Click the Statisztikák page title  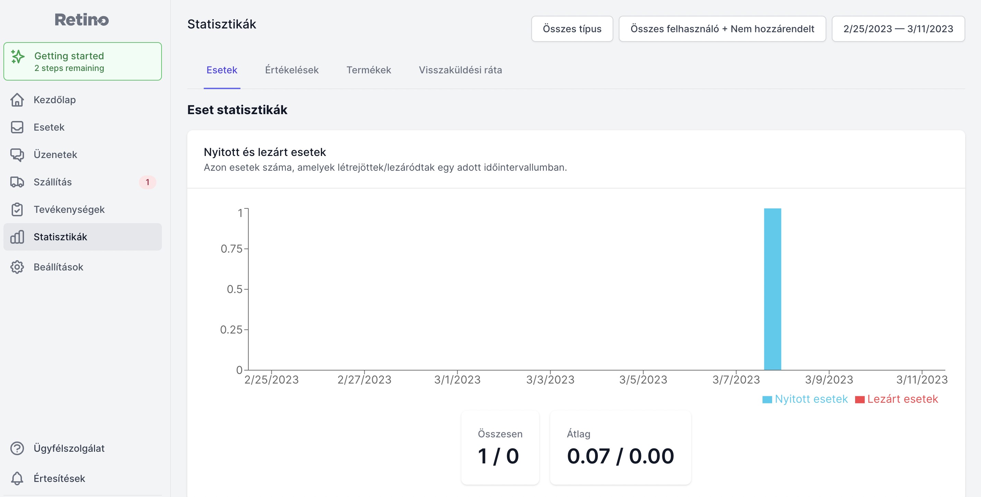(222, 24)
